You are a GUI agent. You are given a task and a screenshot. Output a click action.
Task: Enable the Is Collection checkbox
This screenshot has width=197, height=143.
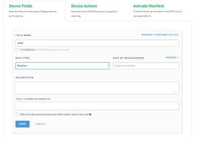click(x=17, y=50)
